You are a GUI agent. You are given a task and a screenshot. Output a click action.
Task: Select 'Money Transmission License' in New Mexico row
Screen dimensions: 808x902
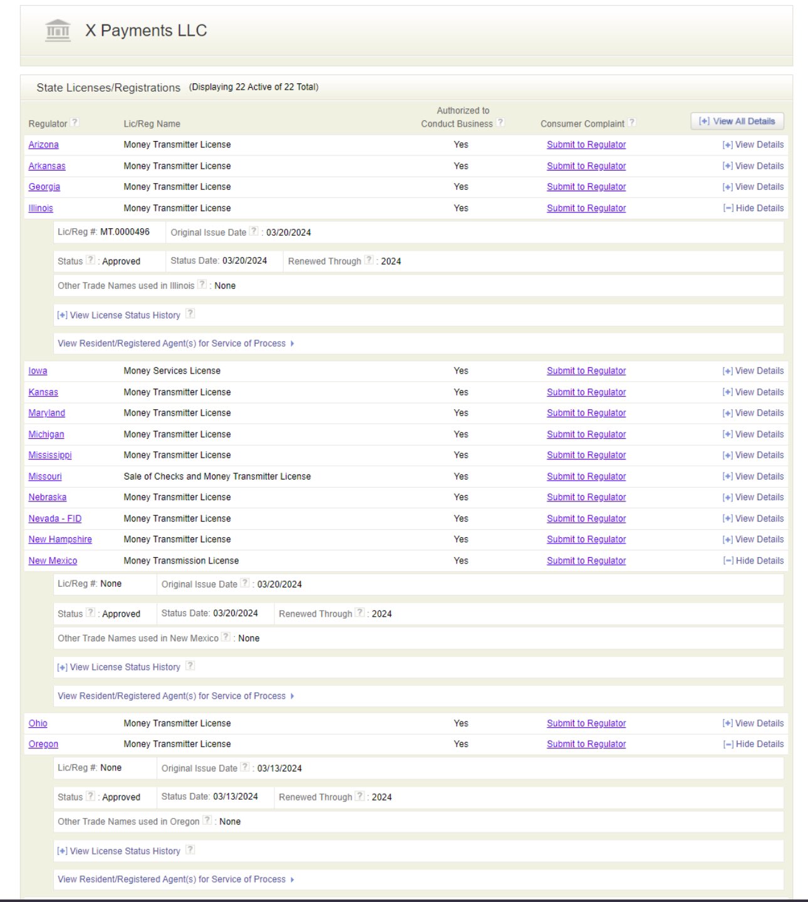click(181, 560)
